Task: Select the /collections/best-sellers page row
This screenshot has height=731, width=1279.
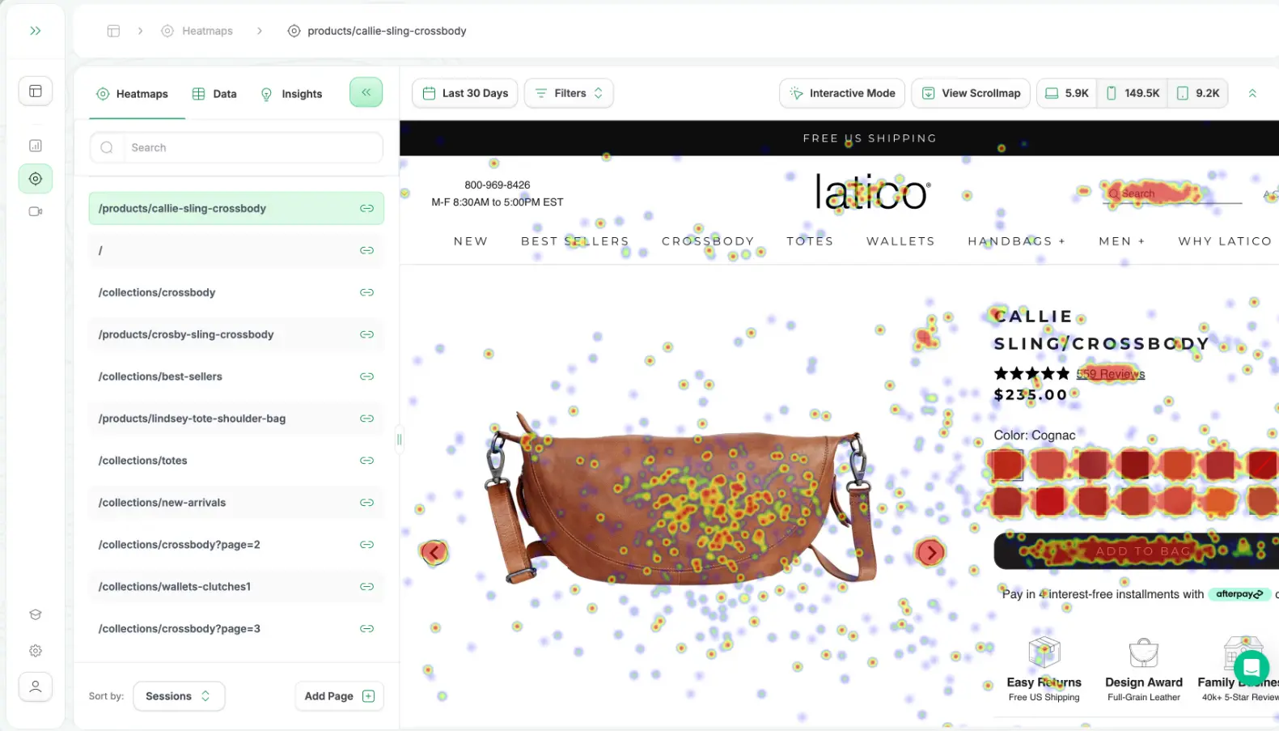Action: pyautogui.click(x=236, y=376)
